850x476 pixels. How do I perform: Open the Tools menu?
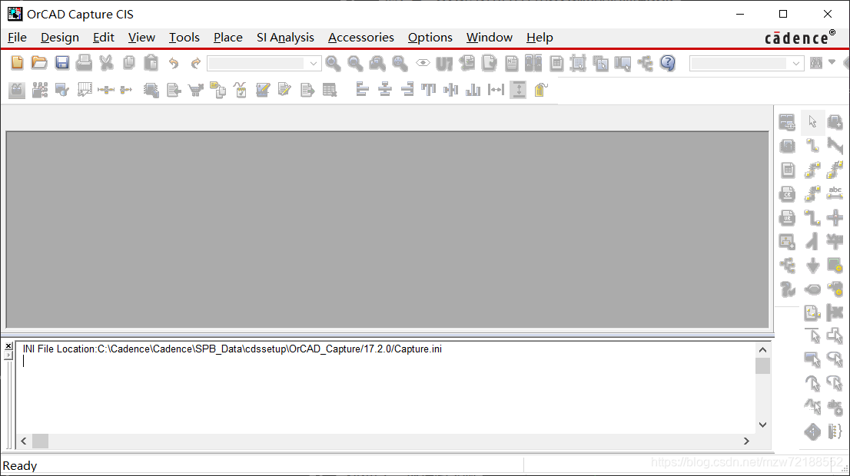coord(184,38)
